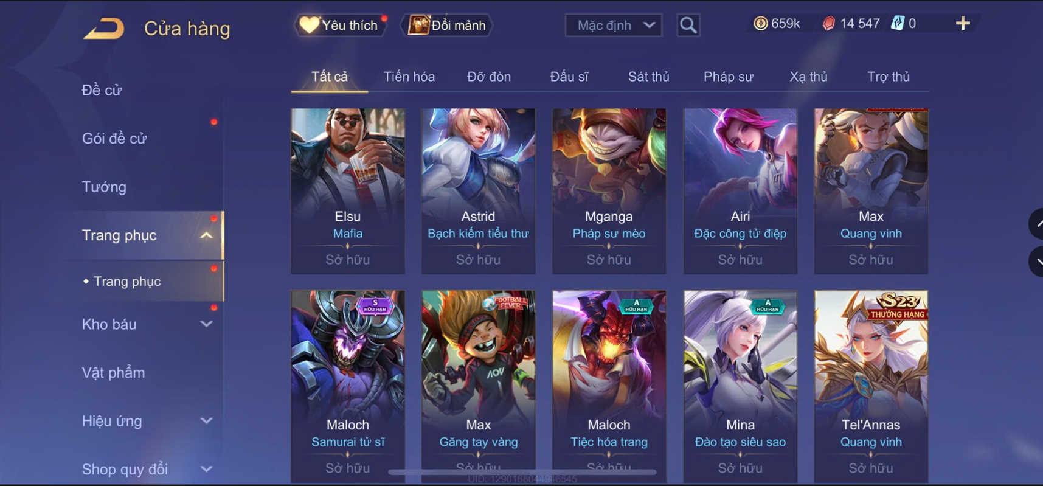Image resolution: width=1043 pixels, height=486 pixels.
Task: Collapse the Trang phục sidebar section
Action: 206,235
